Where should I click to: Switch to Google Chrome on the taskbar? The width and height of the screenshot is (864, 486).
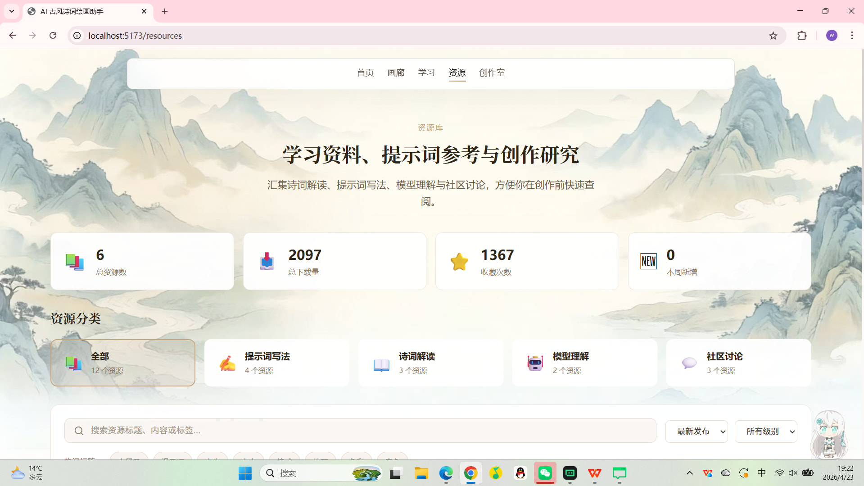tap(471, 473)
